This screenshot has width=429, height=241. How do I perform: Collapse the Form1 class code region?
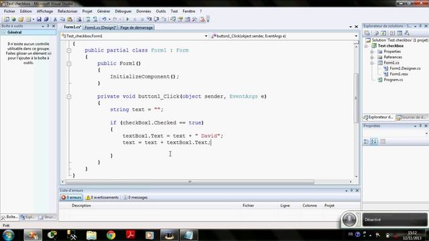click(69, 51)
